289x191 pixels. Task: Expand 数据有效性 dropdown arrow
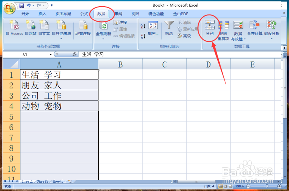coord(244,39)
